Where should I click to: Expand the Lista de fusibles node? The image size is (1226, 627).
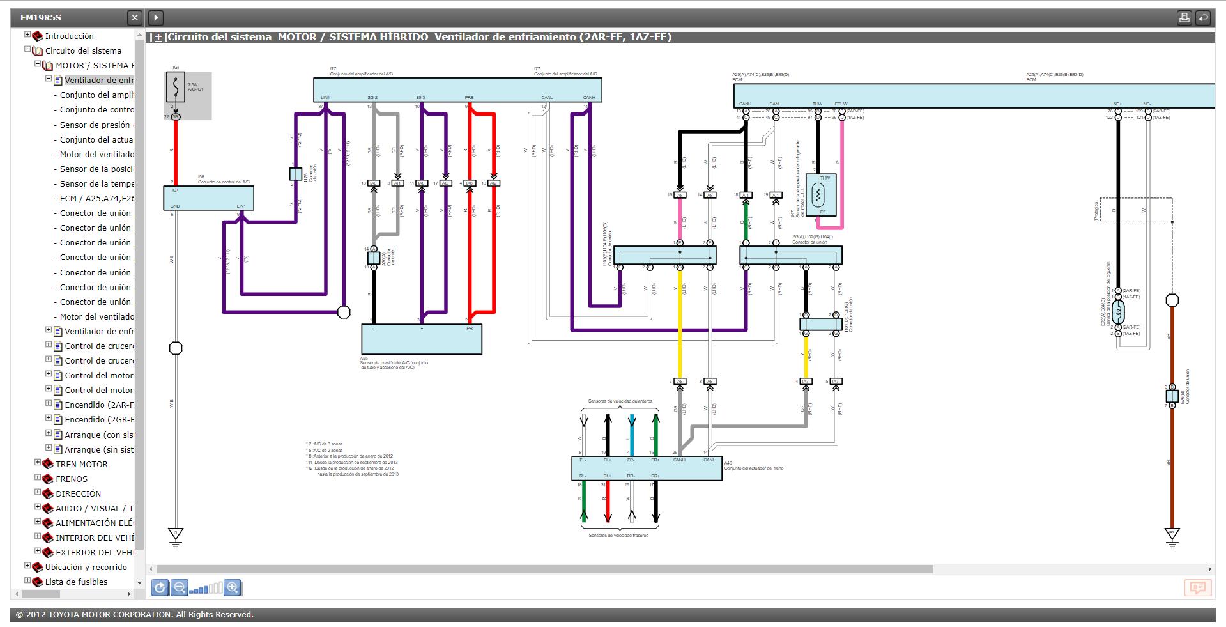[x=27, y=580]
